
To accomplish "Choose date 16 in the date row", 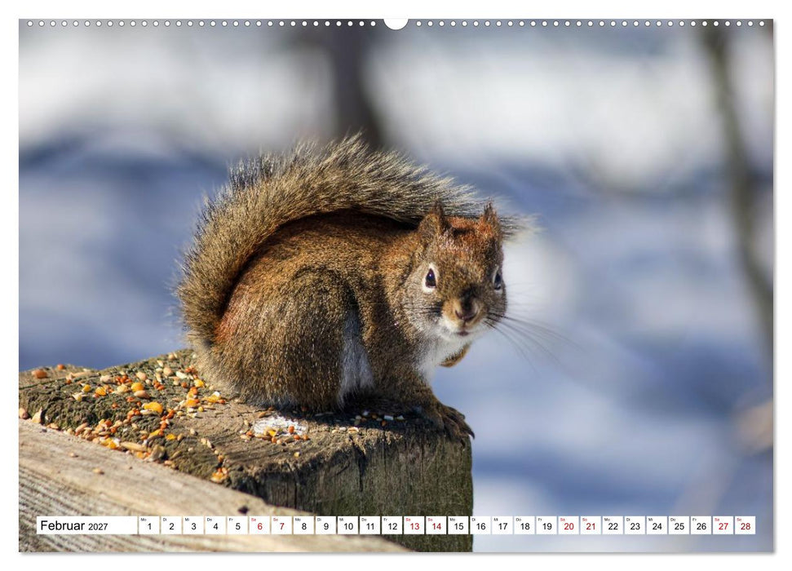I will coord(480,525).
